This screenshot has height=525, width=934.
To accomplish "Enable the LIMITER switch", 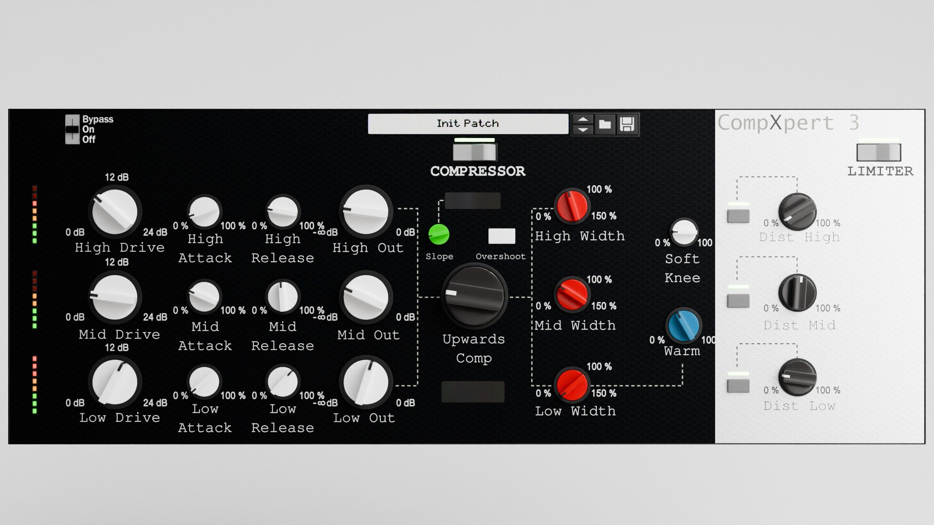I will tap(879, 152).
